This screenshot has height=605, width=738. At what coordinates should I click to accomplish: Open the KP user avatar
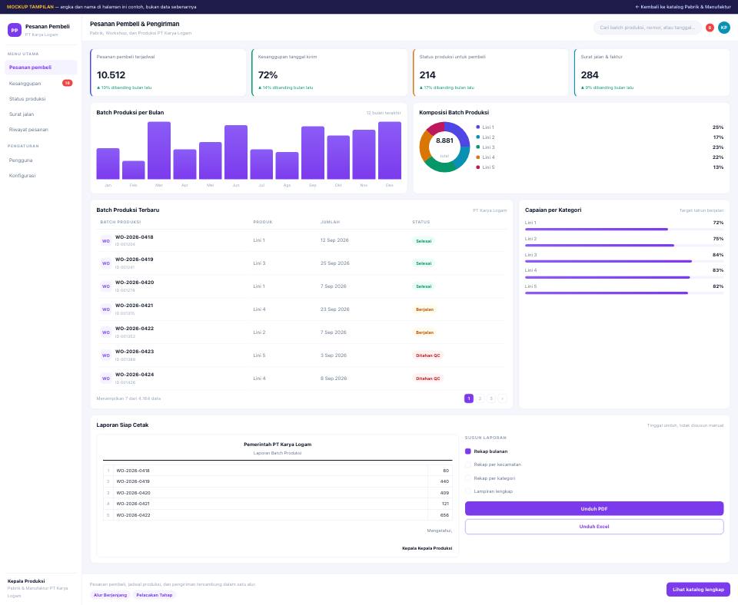coord(724,28)
